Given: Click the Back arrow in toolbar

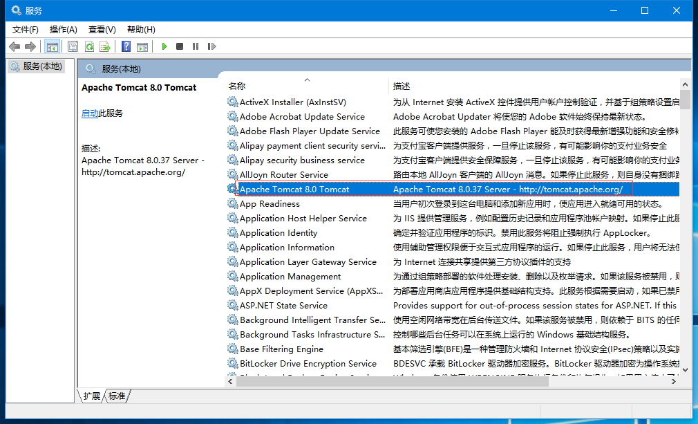Looking at the screenshot, I should pos(15,46).
